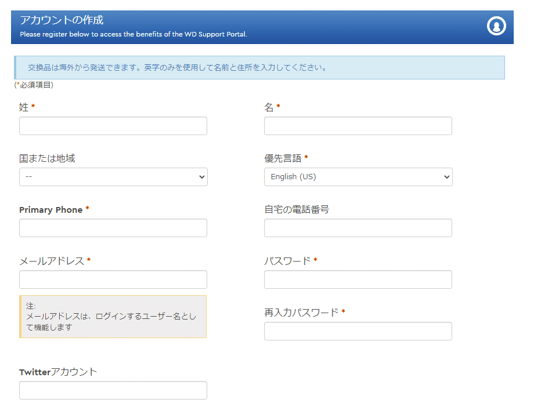Click the 'Please register below' subtitle text

(x=133, y=34)
